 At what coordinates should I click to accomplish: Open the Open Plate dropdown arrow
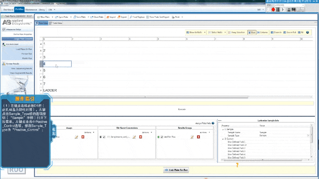(71, 17)
